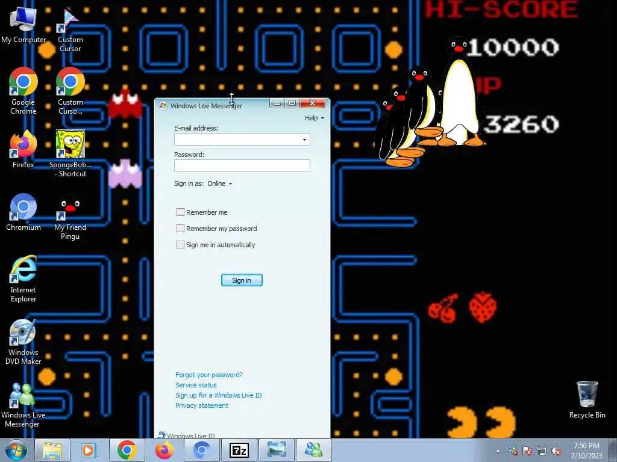Click the Messenger title bar butterfly icon
This screenshot has height=462, width=617.
click(x=163, y=105)
